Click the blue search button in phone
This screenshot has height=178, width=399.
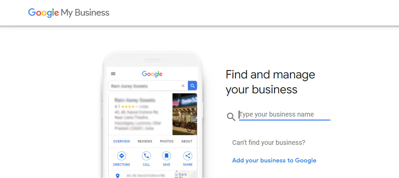(193, 86)
